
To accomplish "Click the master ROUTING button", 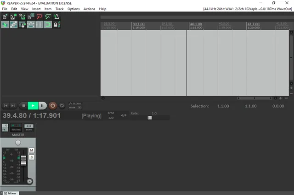I will (x=16, y=128).
